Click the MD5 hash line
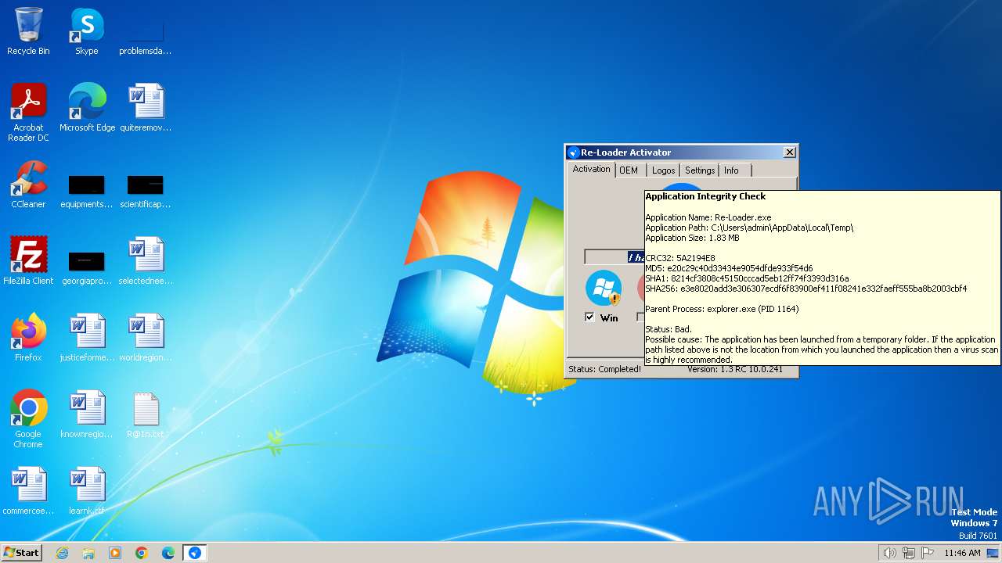 [x=729, y=268]
